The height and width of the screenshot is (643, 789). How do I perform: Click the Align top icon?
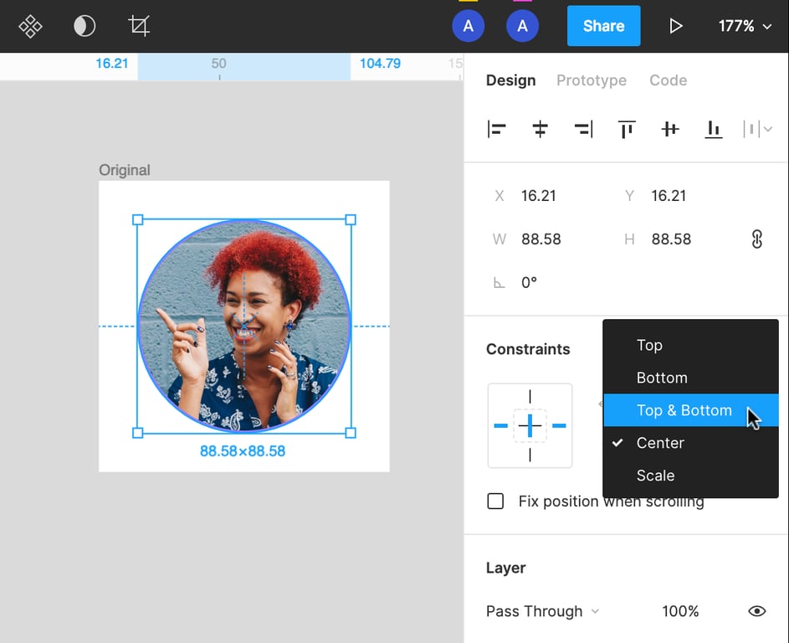point(627,129)
